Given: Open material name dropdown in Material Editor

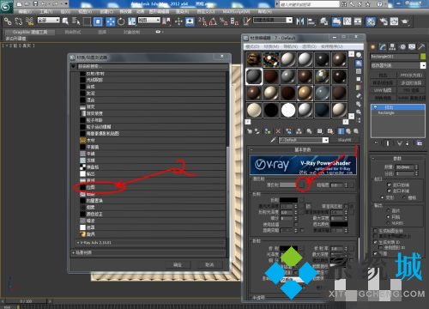Looking at the screenshot, I should click(x=326, y=140).
